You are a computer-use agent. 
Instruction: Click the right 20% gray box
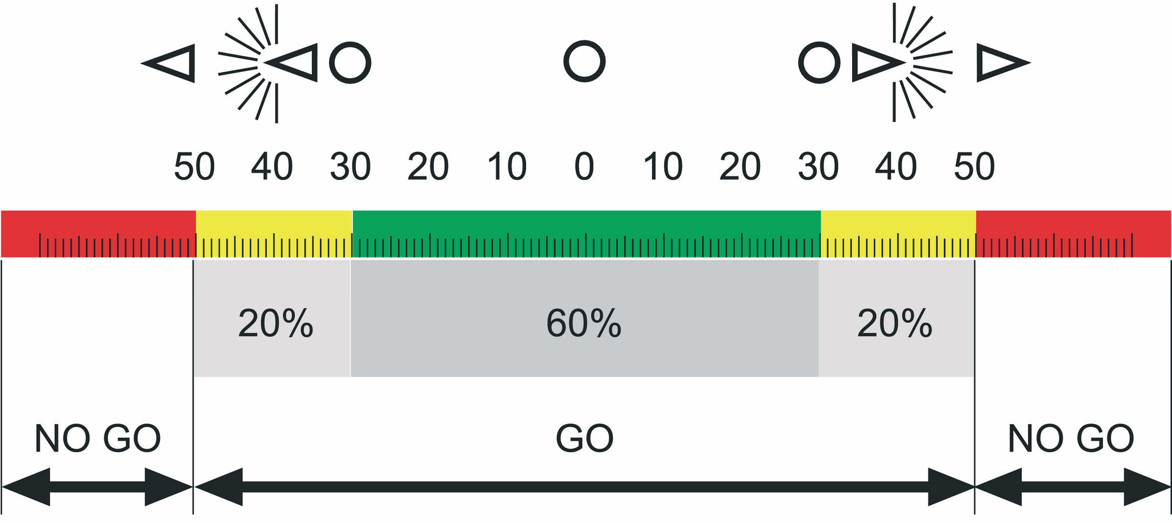(x=896, y=319)
